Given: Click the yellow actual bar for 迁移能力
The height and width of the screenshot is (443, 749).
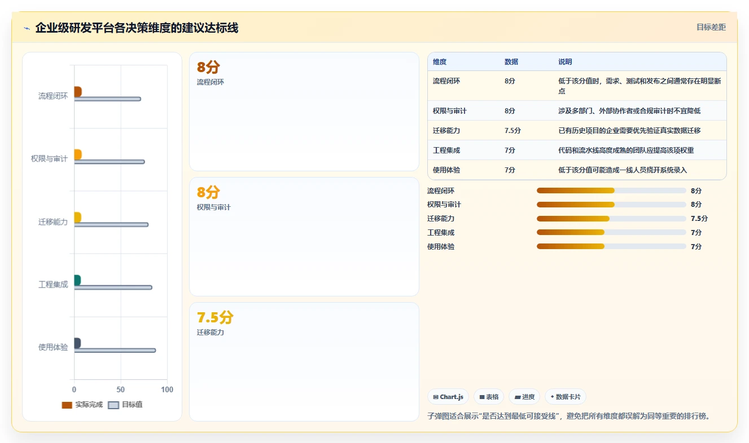Looking at the screenshot, I should click(x=78, y=218).
